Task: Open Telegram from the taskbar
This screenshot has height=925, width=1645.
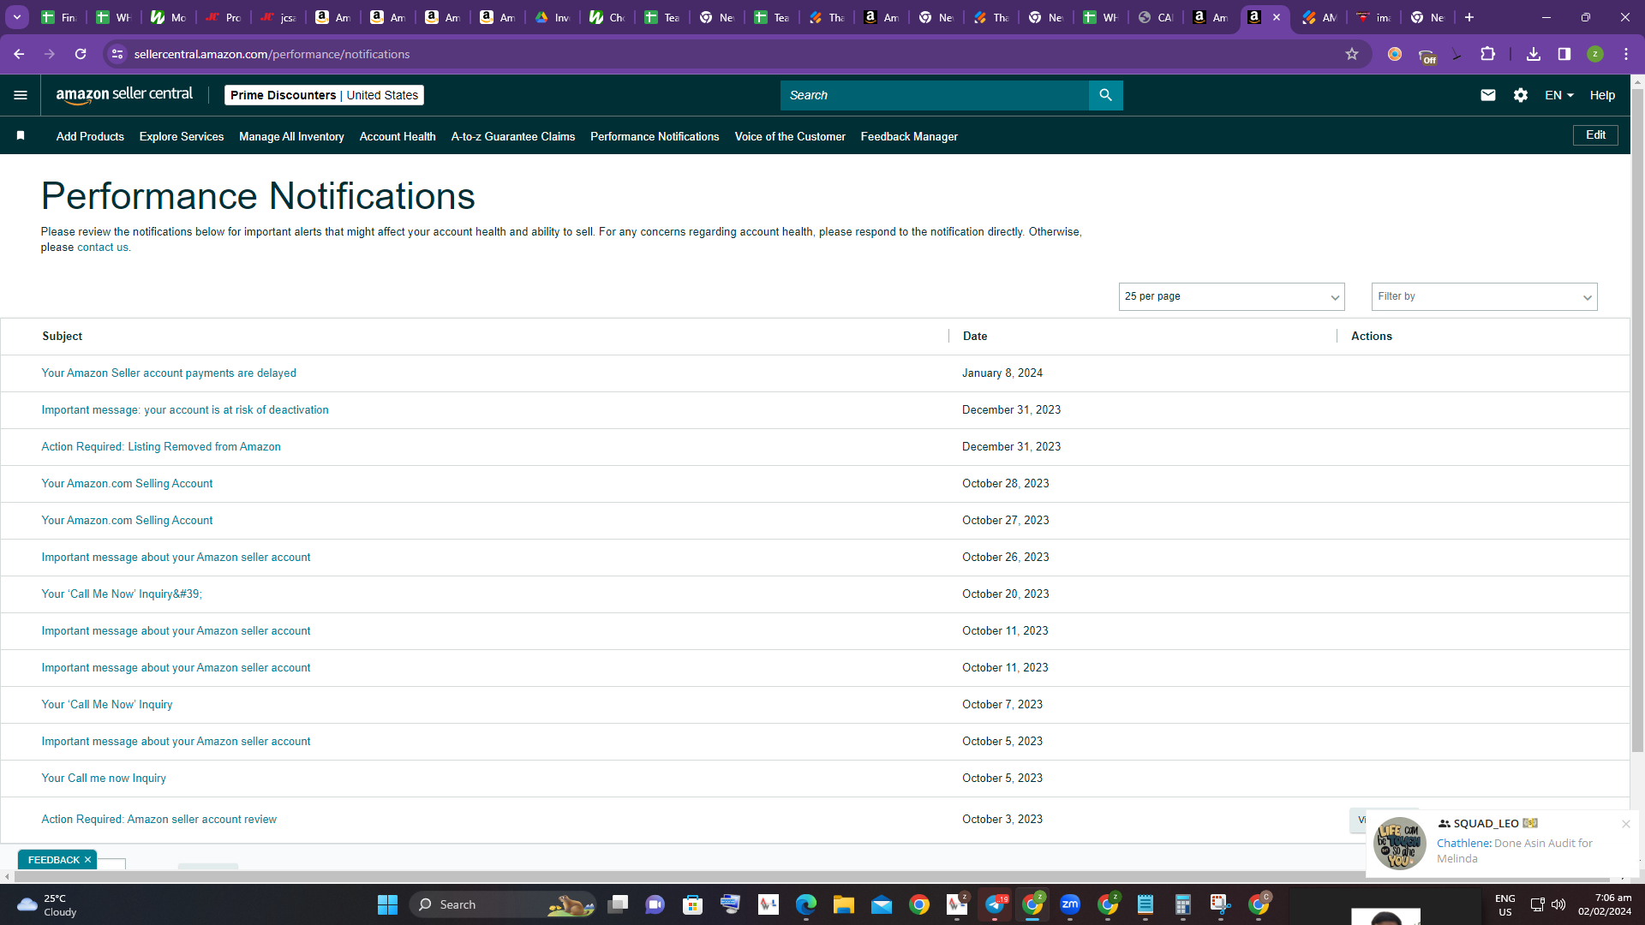Action: 995,904
